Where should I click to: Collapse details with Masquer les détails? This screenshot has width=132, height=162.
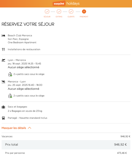click(14, 128)
